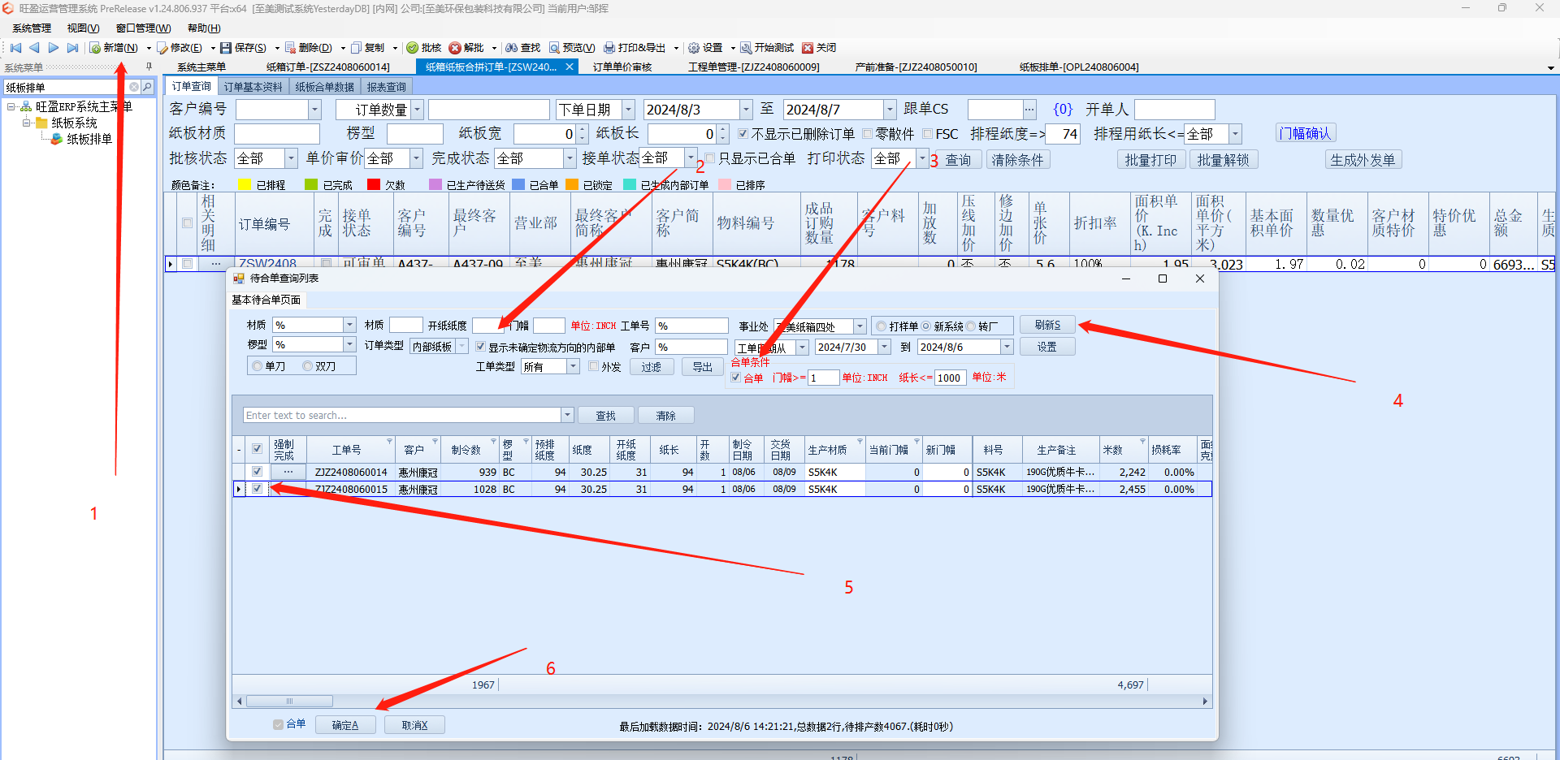Screen dimensions: 1560x760
Task: Click the dialog horizontal scrollbar thumb
Action: pyautogui.click(x=289, y=701)
